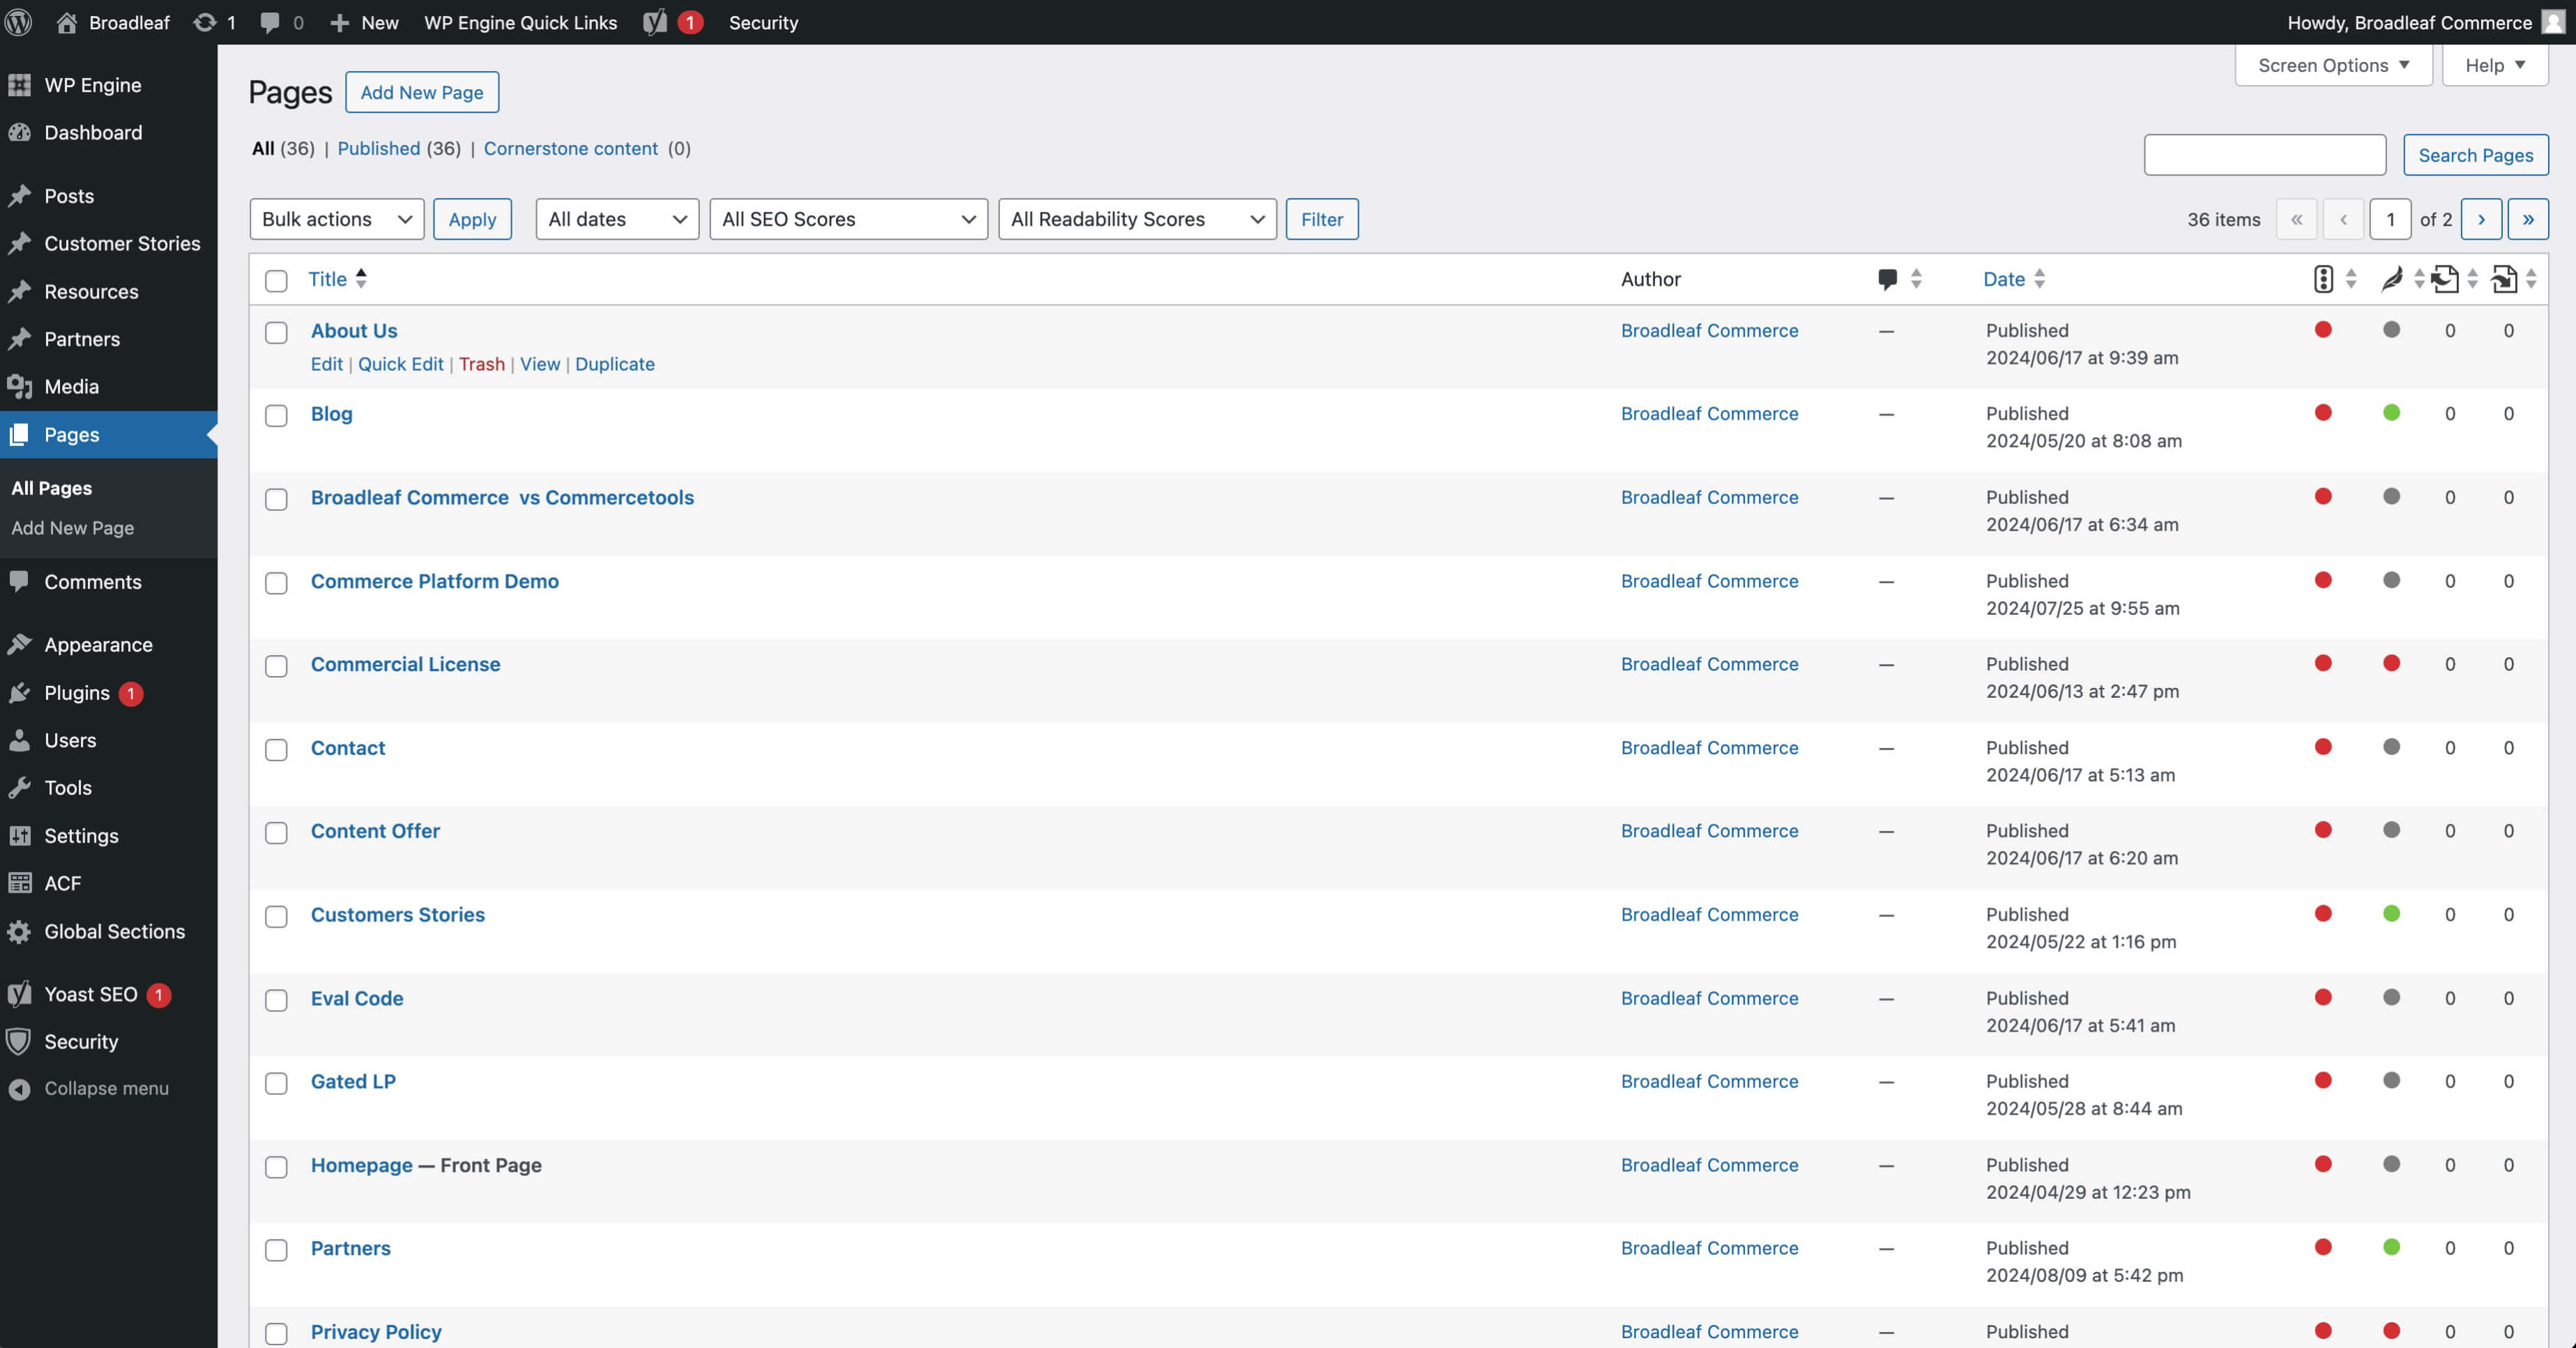Toggle the select-all checkbox in table header
Viewport: 2576px width, 1348px height.
(x=276, y=280)
